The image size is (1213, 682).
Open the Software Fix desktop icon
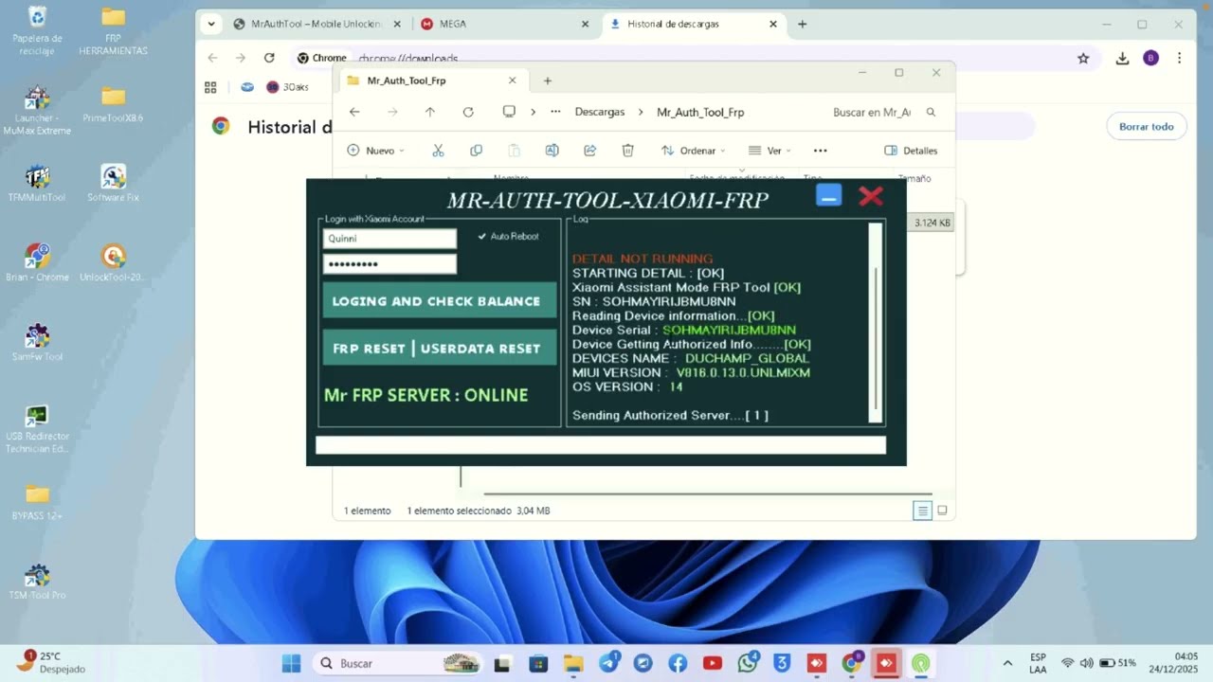tap(113, 183)
